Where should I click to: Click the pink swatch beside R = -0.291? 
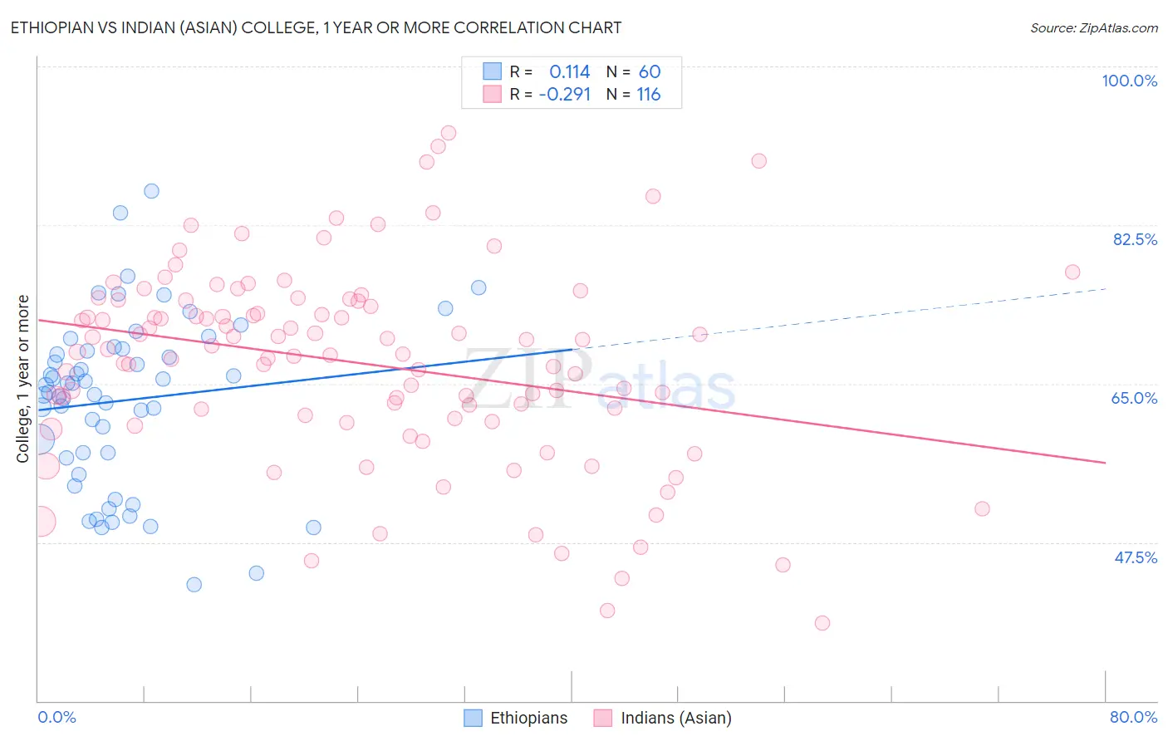click(493, 94)
